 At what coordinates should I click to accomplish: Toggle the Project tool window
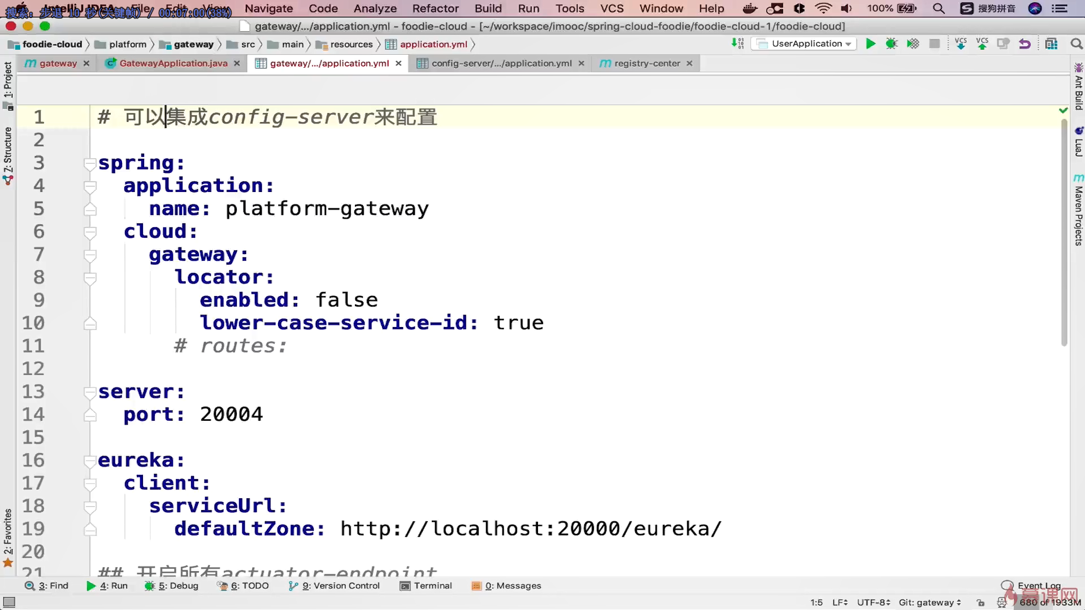tap(8, 80)
